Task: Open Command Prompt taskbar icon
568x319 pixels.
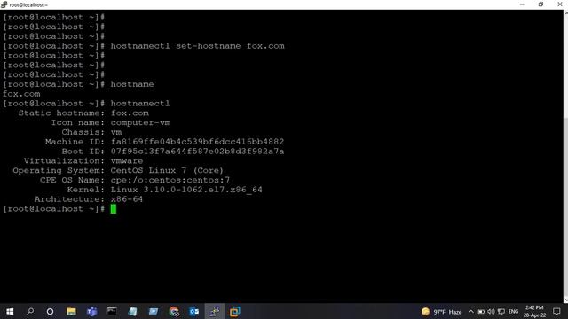Action: pos(112,311)
